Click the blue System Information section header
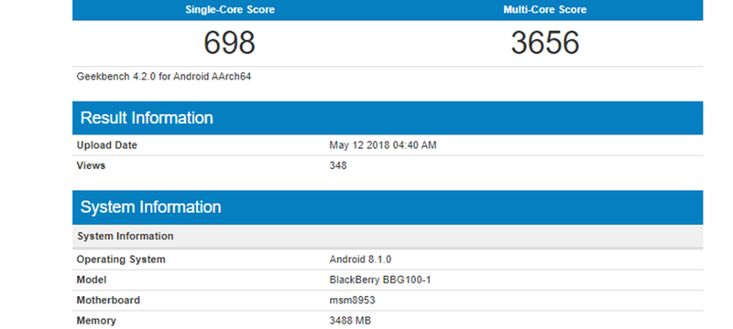Viewport: 733px width, 329px height. pos(388,207)
